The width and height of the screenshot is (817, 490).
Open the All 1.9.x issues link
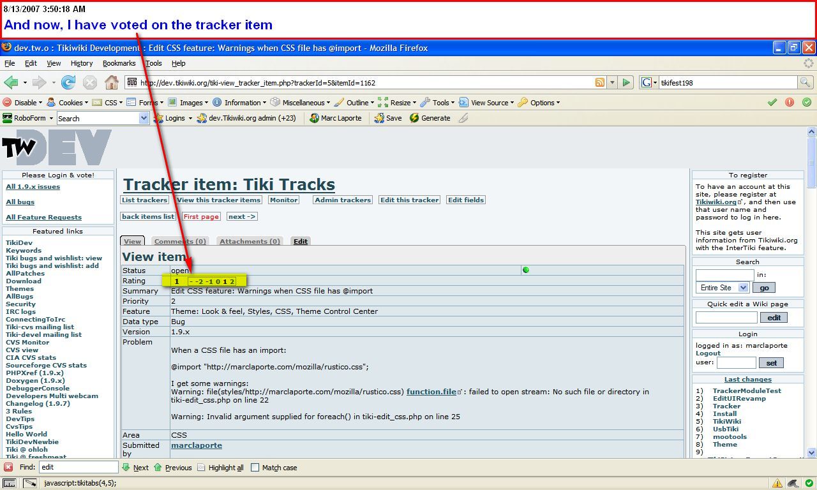(33, 186)
